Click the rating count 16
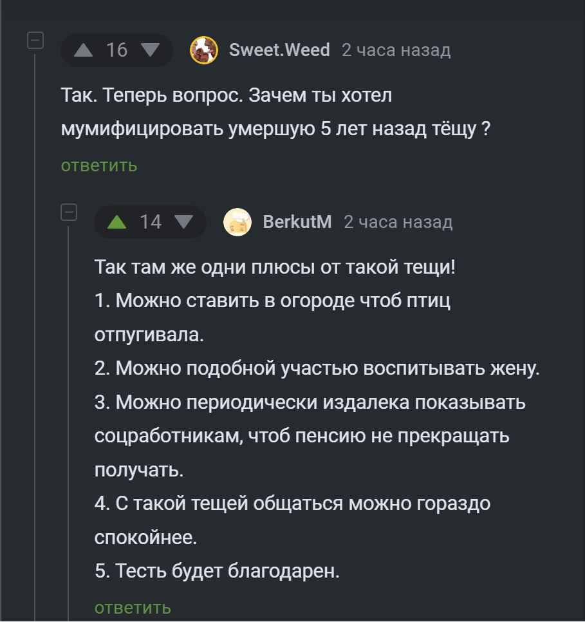The width and height of the screenshot is (585, 622). [x=117, y=50]
